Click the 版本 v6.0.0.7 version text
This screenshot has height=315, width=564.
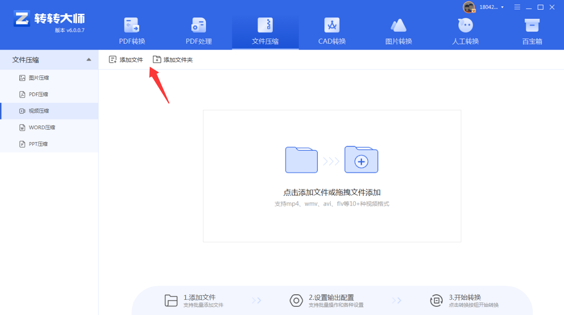[x=70, y=30]
